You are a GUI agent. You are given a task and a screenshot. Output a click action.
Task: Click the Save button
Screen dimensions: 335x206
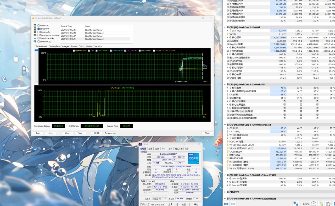coord(80,133)
